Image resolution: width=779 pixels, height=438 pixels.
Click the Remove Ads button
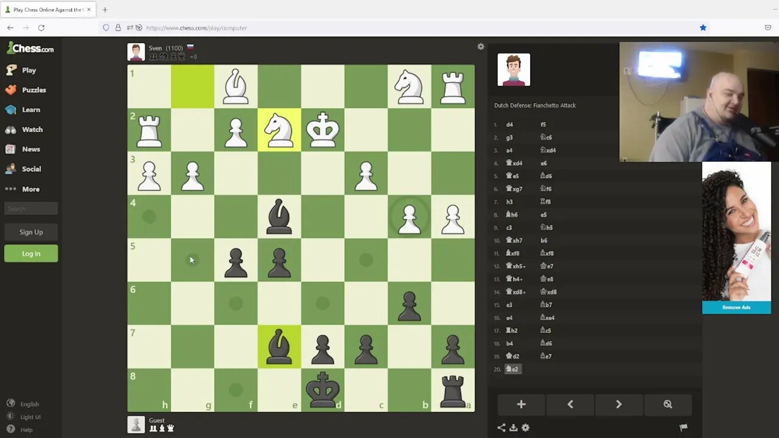[736, 307]
